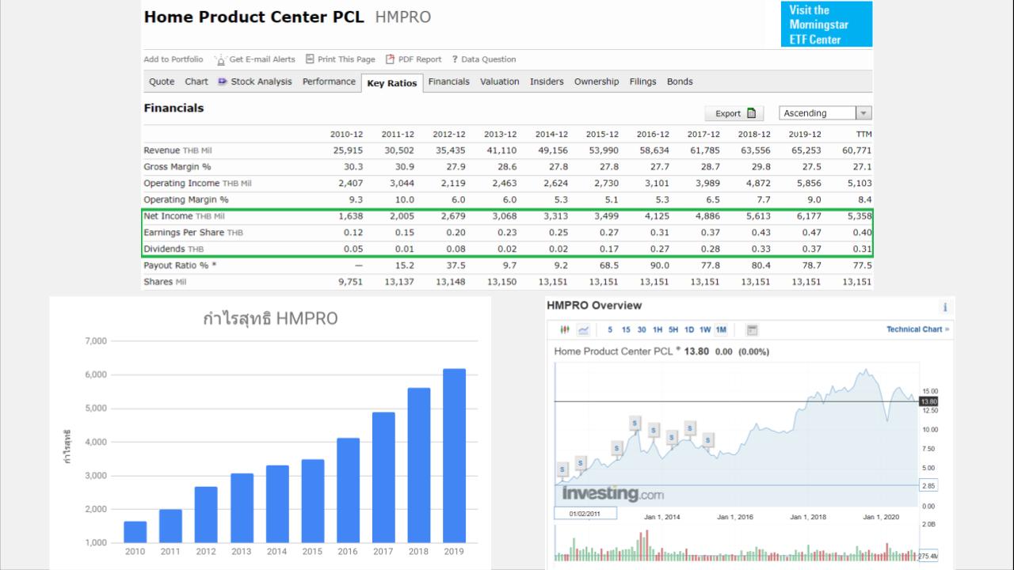Click the Add to Portfolio link
Image resolution: width=1014 pixels, height=570 pixels.
pos(173,59)
